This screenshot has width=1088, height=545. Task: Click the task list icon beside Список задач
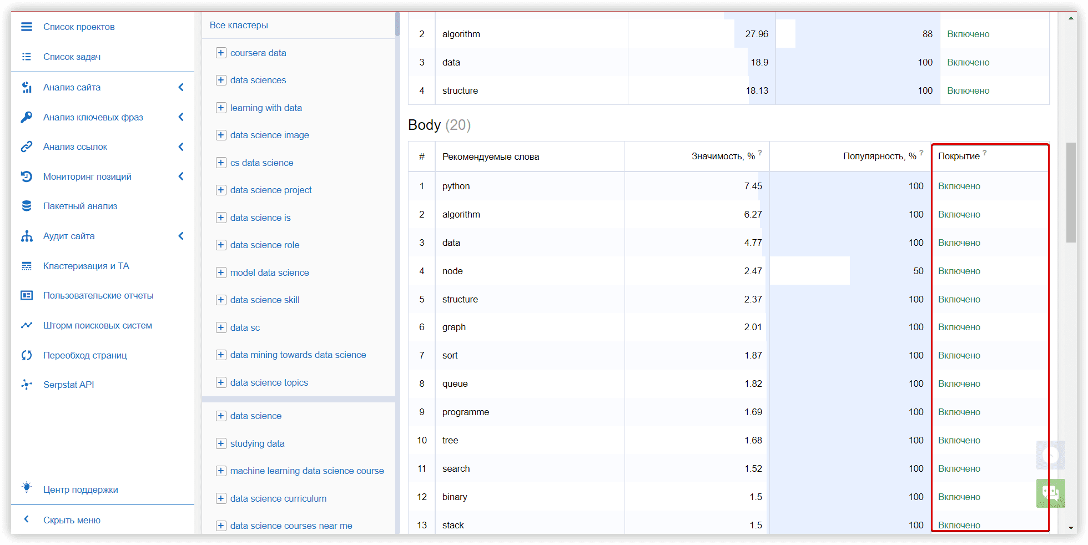(26, 57)
